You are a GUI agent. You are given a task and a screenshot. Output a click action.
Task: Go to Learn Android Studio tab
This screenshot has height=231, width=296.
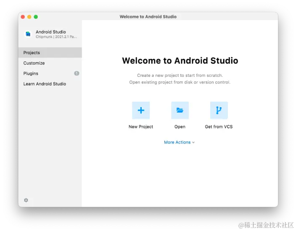[50, 84]
